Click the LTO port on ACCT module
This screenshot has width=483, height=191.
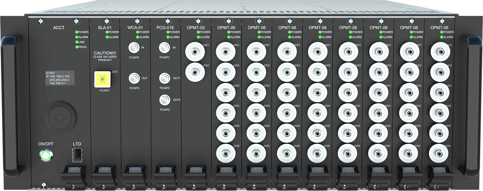77,155
